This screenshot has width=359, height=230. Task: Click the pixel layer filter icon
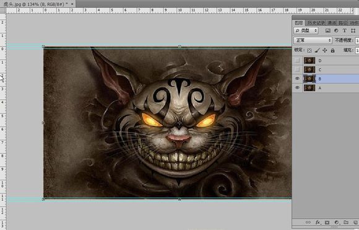328,30
